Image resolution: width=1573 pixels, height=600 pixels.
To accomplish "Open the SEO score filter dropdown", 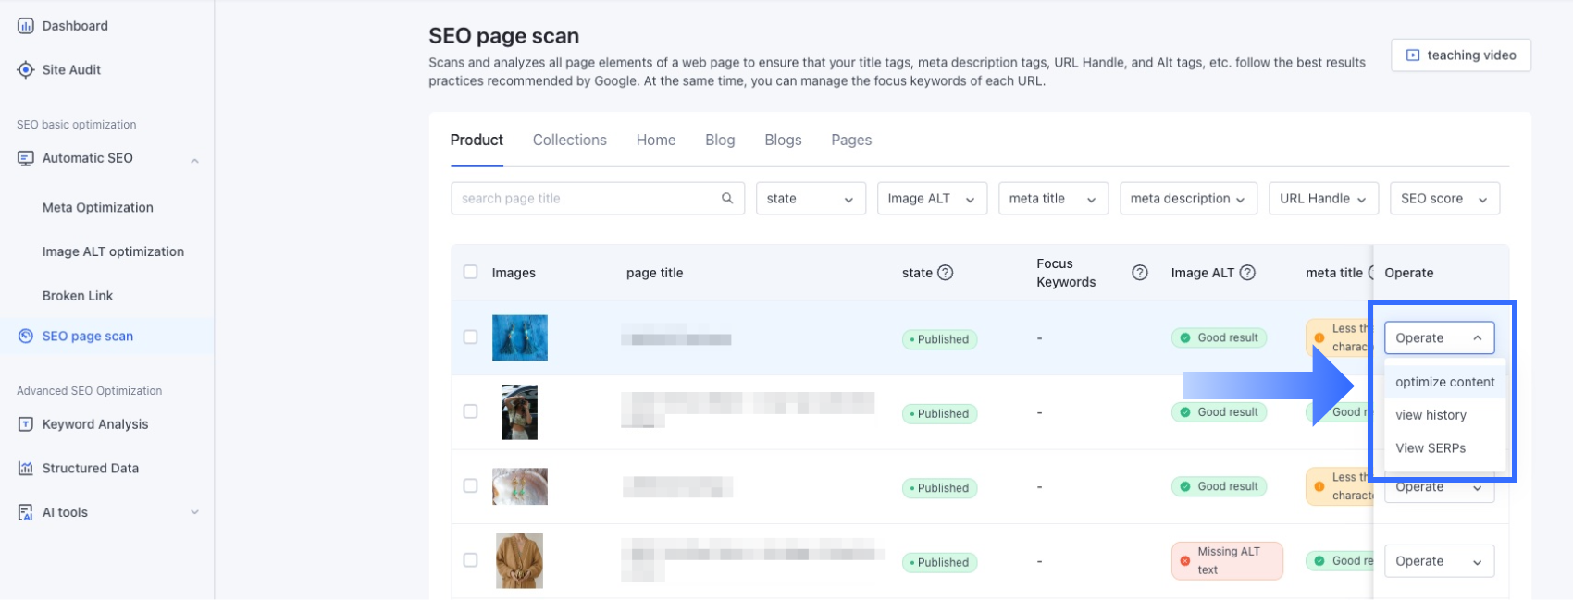I will pyautogui.click(x=1443, y=199).
